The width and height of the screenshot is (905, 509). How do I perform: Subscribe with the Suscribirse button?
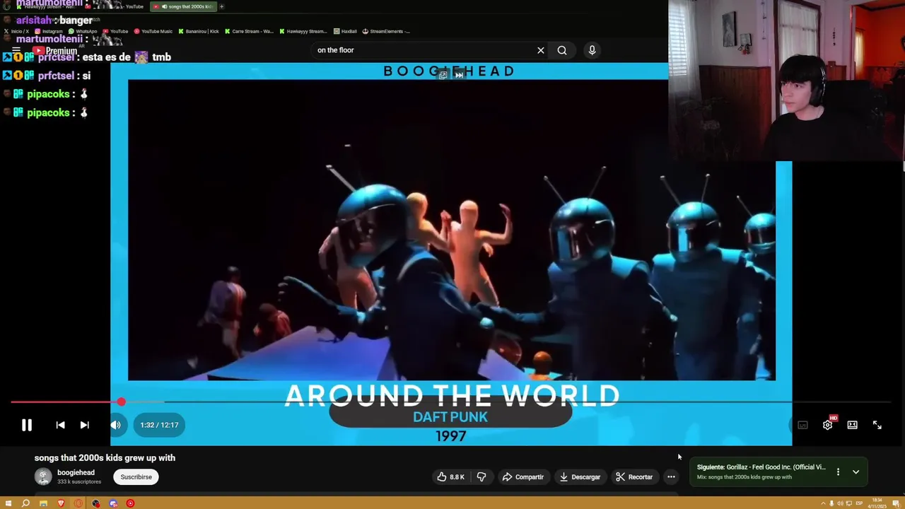click(136, 477)
